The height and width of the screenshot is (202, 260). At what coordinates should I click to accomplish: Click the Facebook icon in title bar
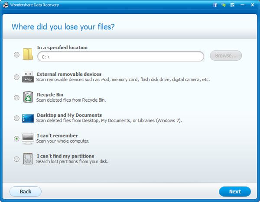coord(215,5)
